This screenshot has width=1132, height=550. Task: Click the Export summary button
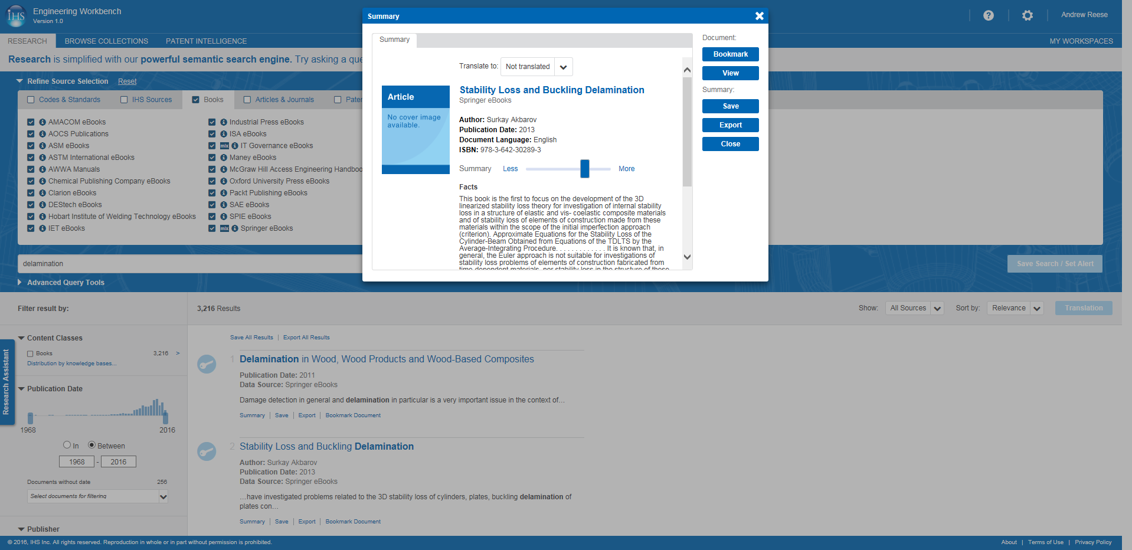pyautogui.click(x=731, y=125)
